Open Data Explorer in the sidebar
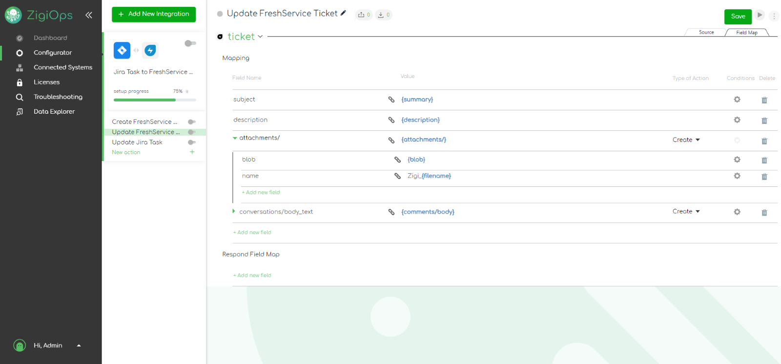The width and height of the screenshot is (781, 364). pos(54,111)
